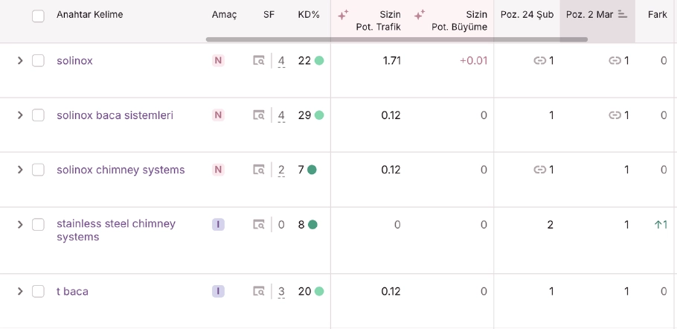Click green KD difficulty dot for solinox
The width and height of the screenshot is (677, 329).
[319, 61]
